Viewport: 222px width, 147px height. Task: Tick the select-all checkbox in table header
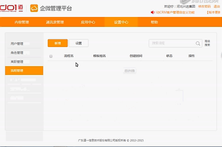(51, 56)
